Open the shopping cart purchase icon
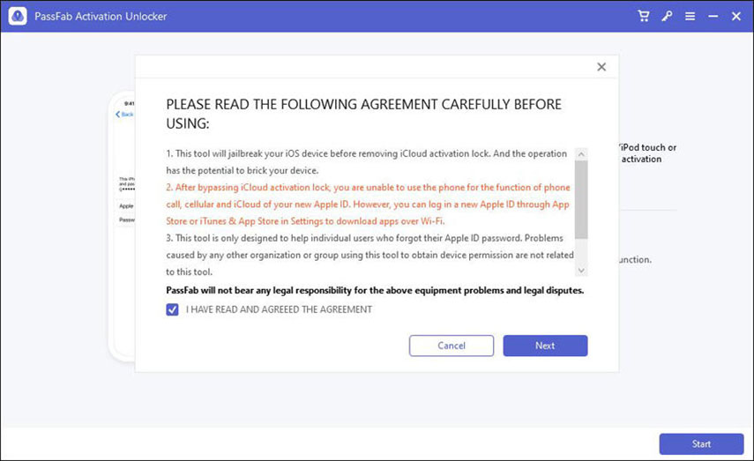 (x=645, y=17)
